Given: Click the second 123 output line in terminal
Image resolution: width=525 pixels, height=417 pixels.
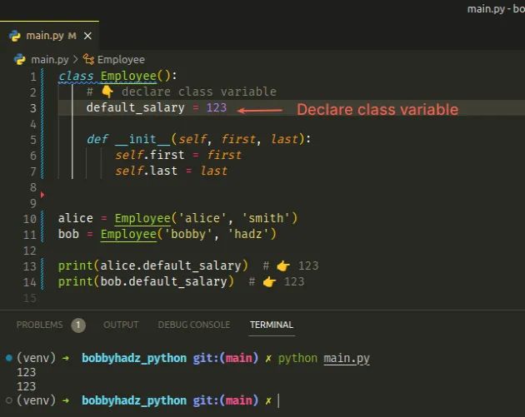Looking at the screenshot, I should click(26, 386).
